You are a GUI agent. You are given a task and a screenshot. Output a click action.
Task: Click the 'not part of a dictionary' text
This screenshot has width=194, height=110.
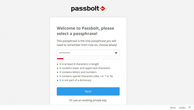click(x=75, y=80)
